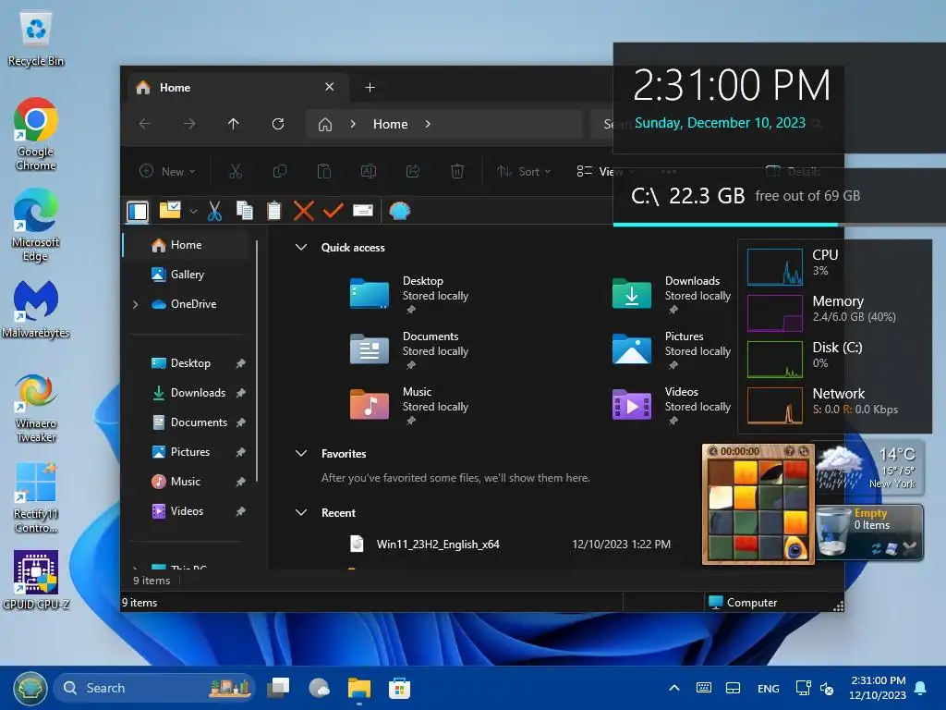
Task: Select Documents in navigation pane
Action: (x=187, y=422)
